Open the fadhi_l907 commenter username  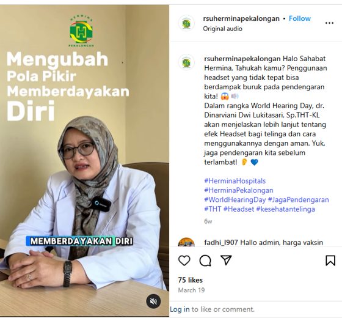pyautogui.click(x=221, y=242)
